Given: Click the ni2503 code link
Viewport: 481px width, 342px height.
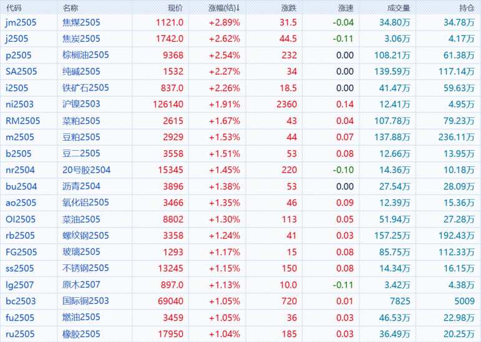Looking at the screenshot, I should (18, 104).
